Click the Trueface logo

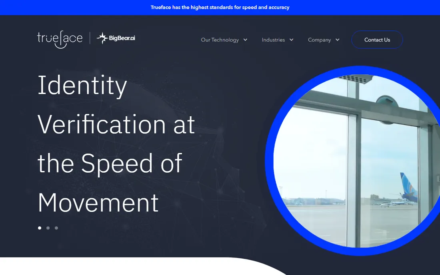[x=60, y=39]
